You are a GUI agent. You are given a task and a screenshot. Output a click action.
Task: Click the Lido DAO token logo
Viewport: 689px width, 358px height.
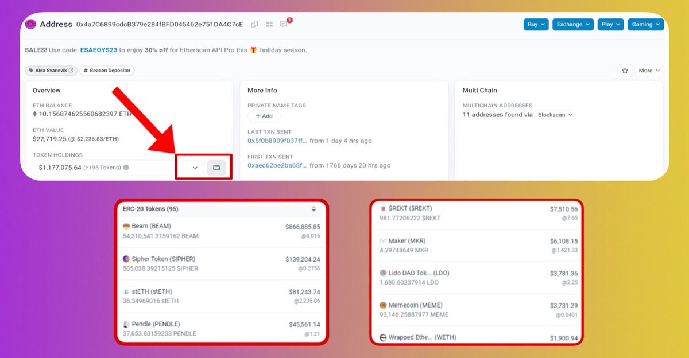coord(383,273)
